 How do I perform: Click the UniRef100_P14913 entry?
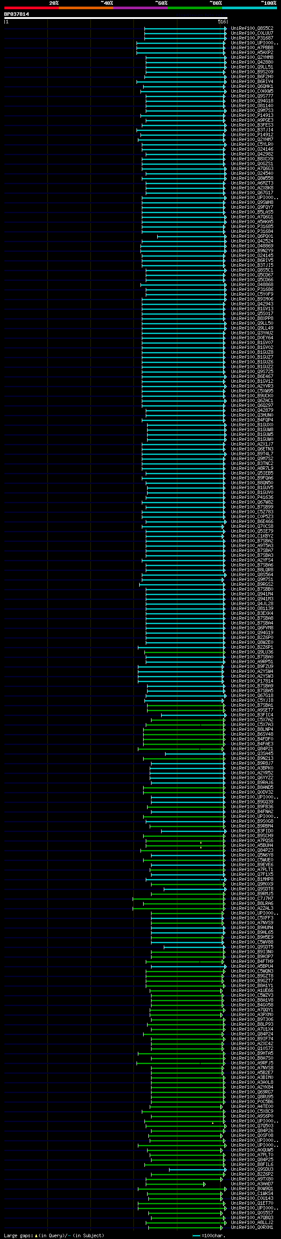252,116
